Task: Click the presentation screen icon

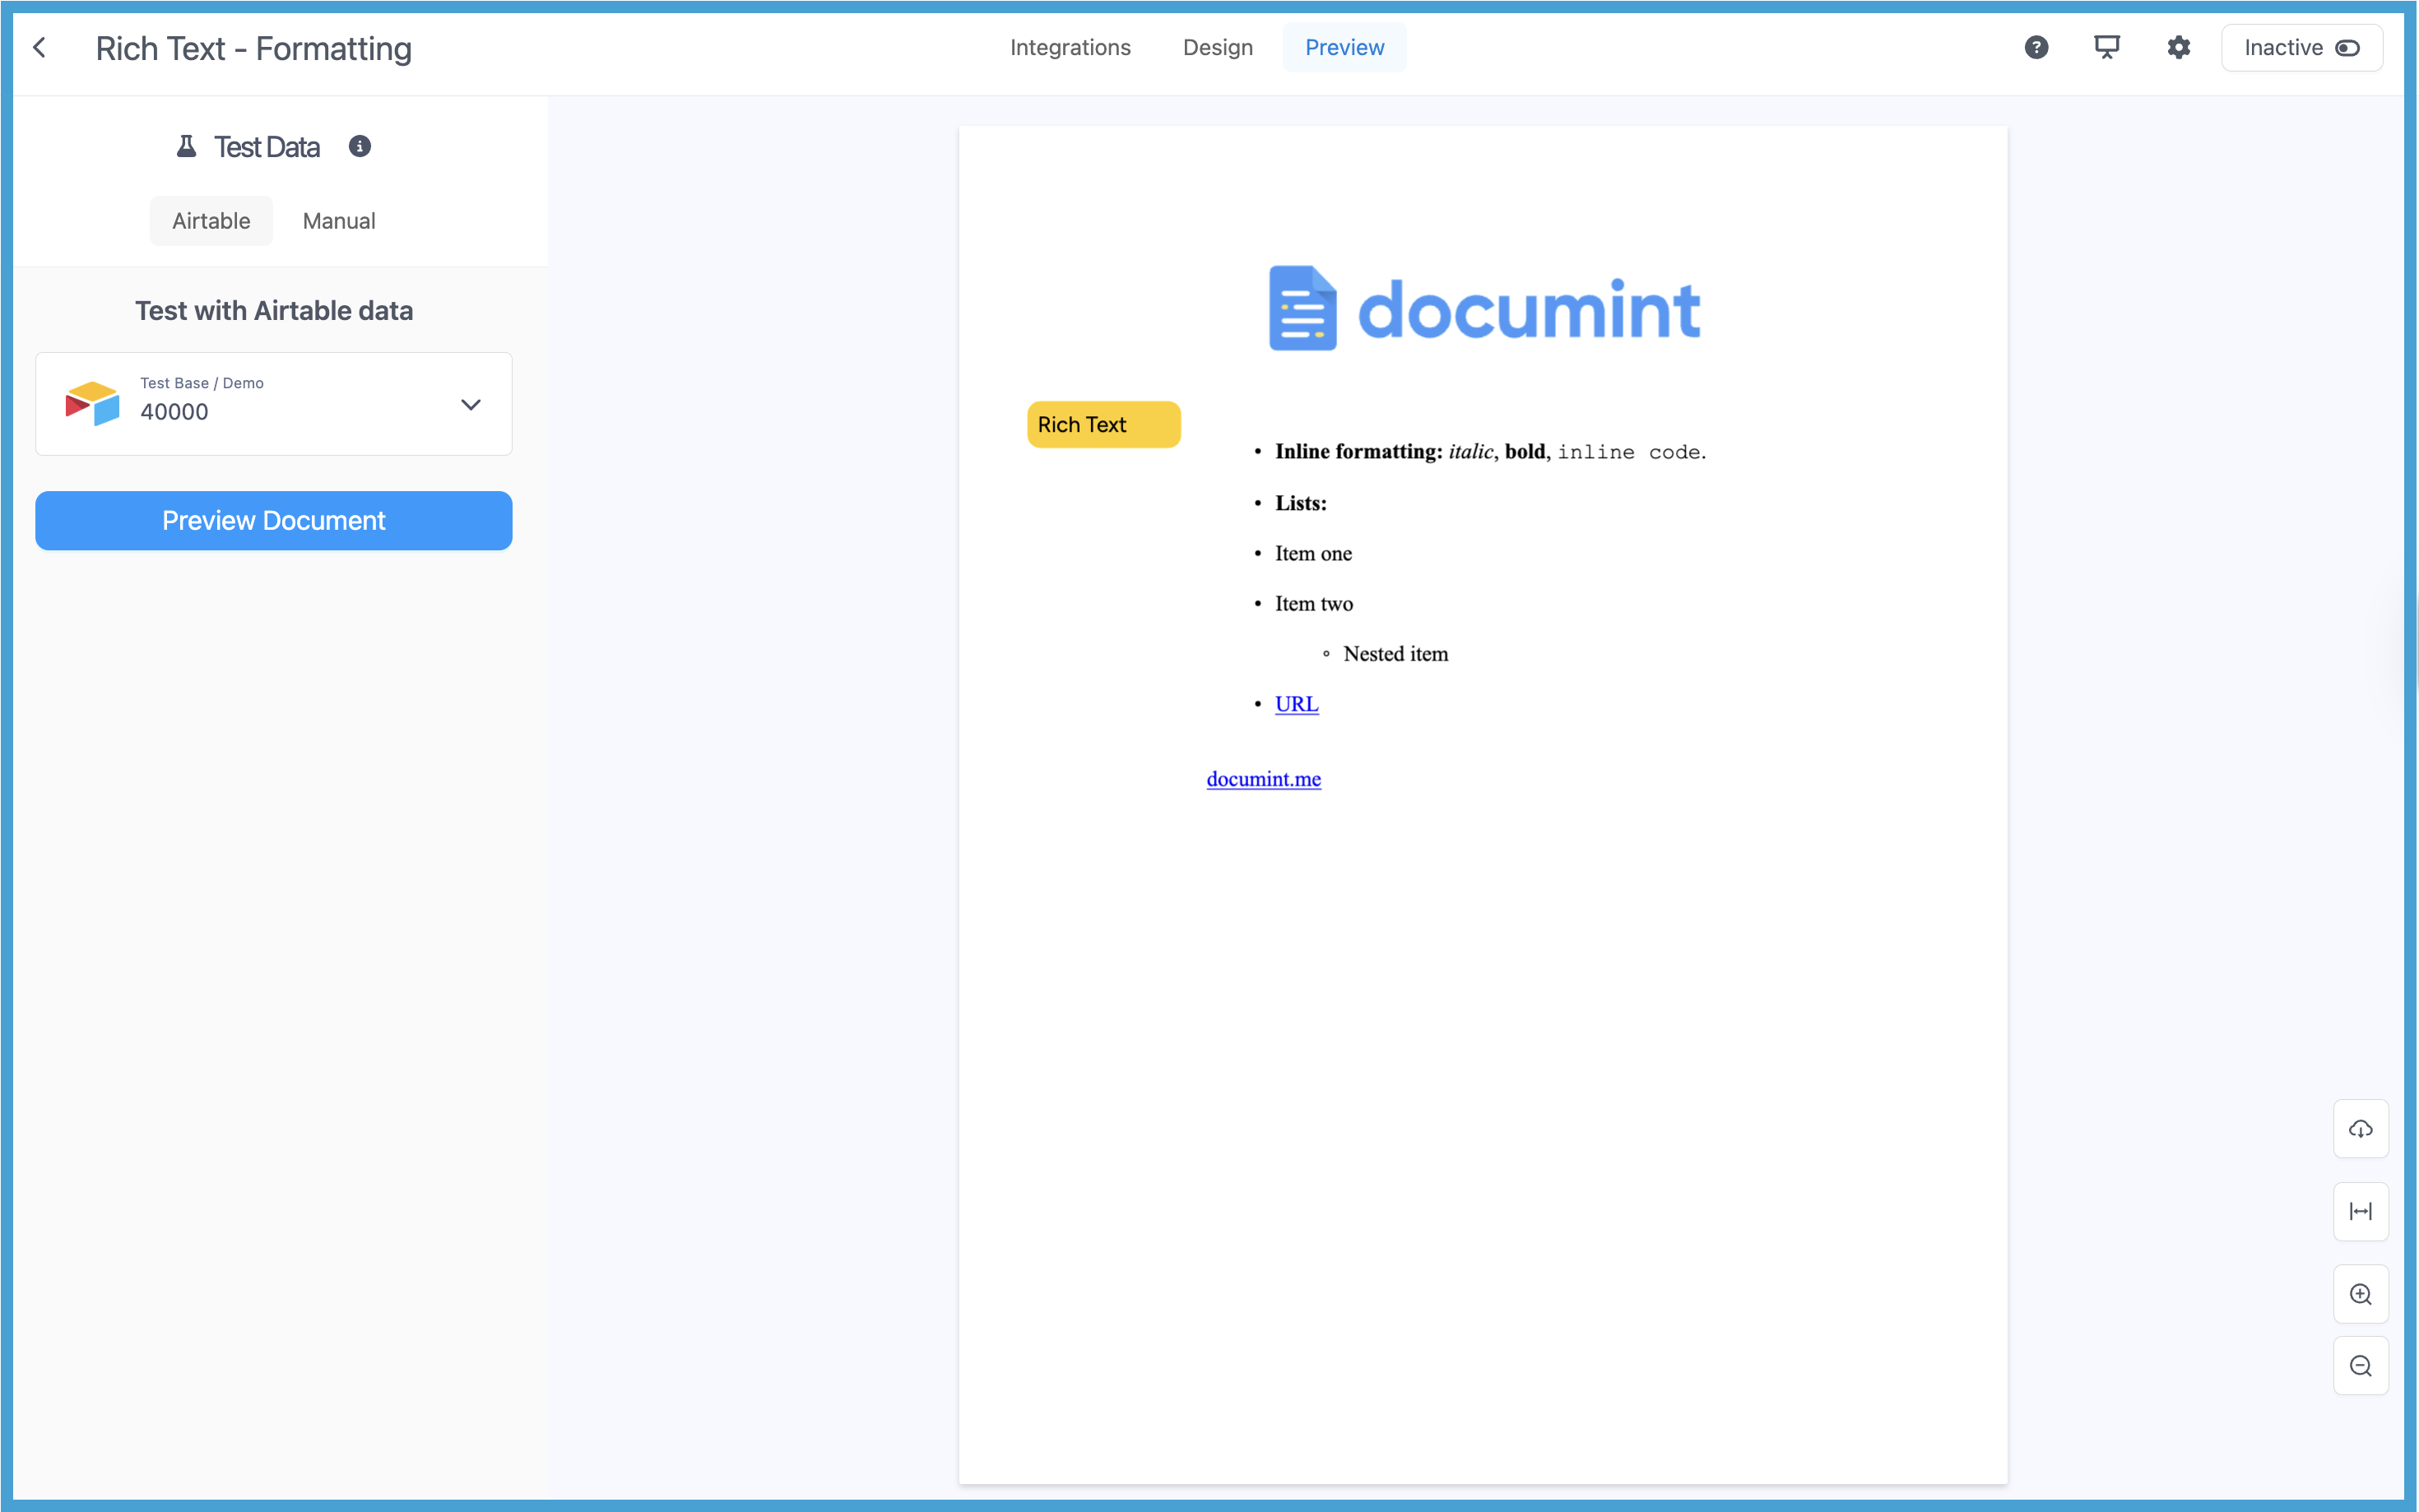Action: (2107, 48)
